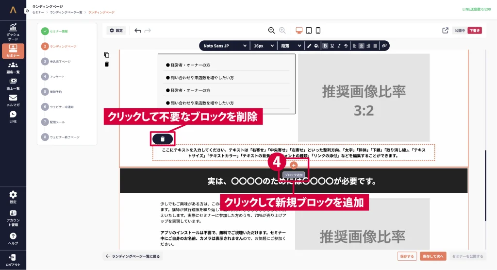Zoom out with the magnifier minus icon

(272, 31)
